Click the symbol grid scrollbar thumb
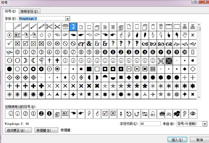 [x=199, y=29]
